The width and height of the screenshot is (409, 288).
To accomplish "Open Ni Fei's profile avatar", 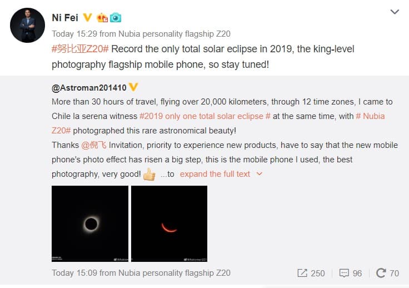I will 27,25.
